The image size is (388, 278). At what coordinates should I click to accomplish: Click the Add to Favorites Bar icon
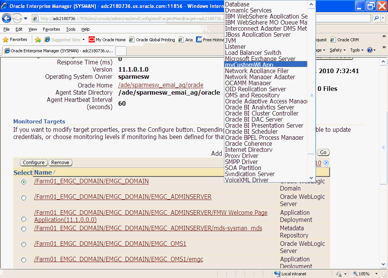click(38, 39)
